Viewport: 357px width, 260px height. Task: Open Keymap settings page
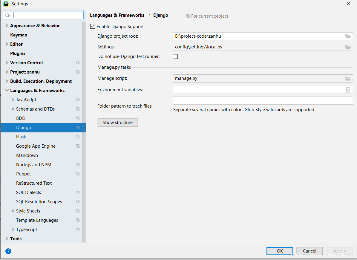point(19,35)
